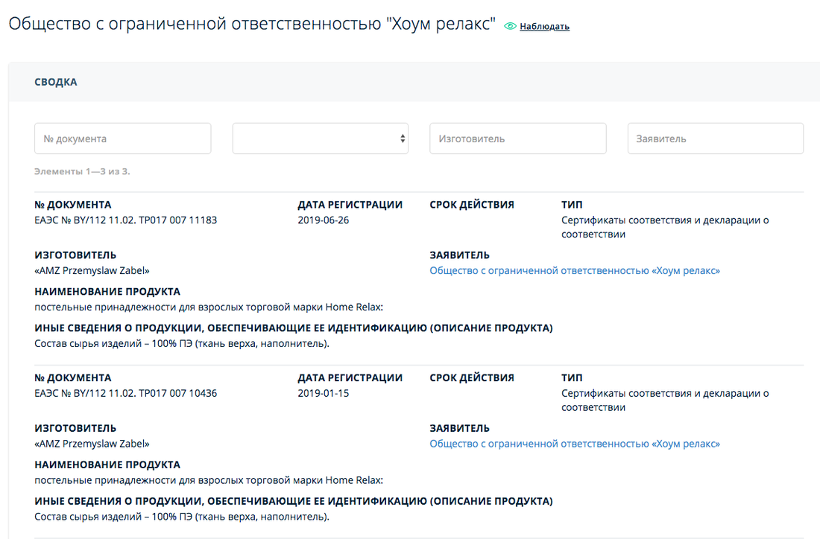The image size is (820, 539).
Task: Select document number ending 007 11183
Action: (125, 220)
